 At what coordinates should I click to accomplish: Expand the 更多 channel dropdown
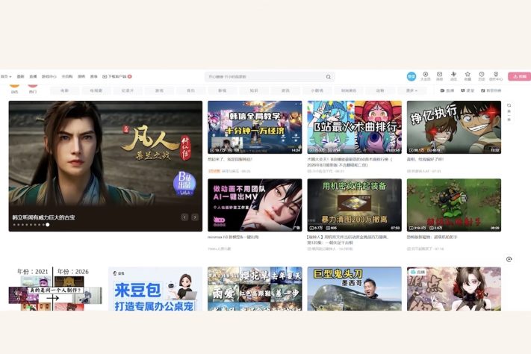point(412,90)
